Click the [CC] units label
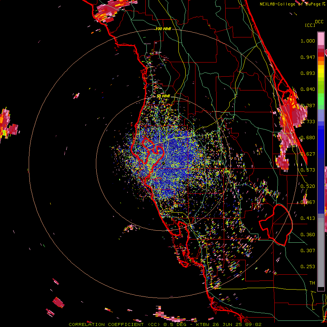327x327 pixels. pyautogui.click(x=310, y=25)
